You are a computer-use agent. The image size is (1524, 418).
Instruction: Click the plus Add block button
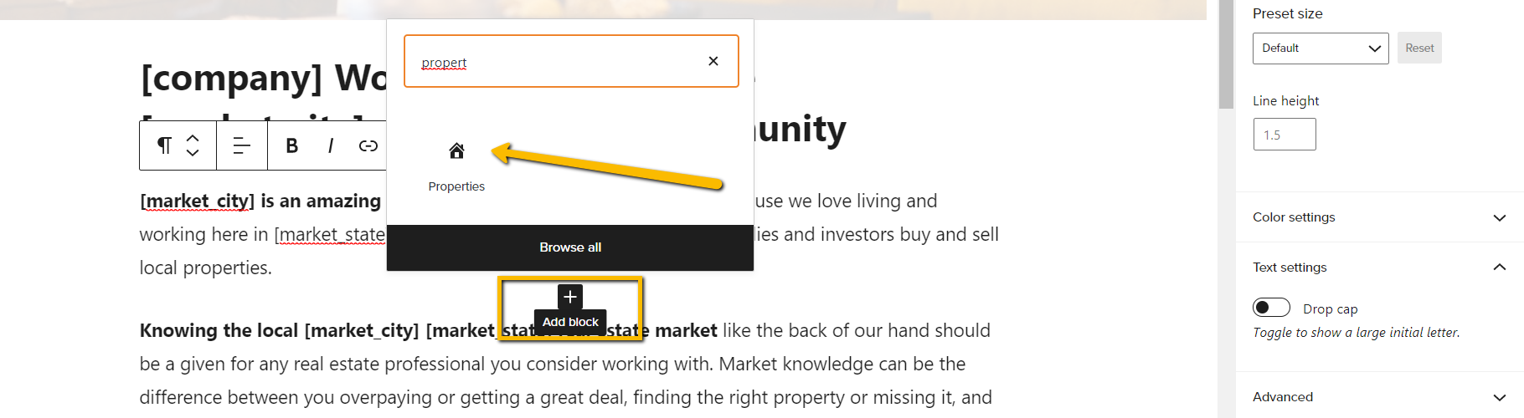pos(570,297)
